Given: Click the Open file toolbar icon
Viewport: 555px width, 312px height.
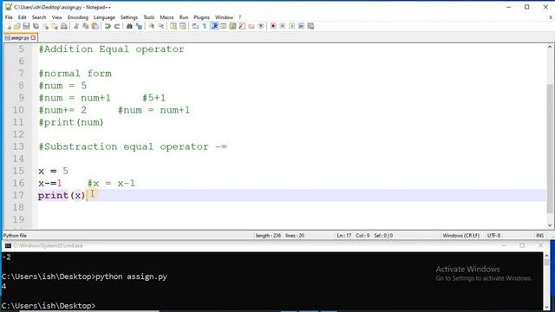Looking at the screenshot, I should [17, 26].
